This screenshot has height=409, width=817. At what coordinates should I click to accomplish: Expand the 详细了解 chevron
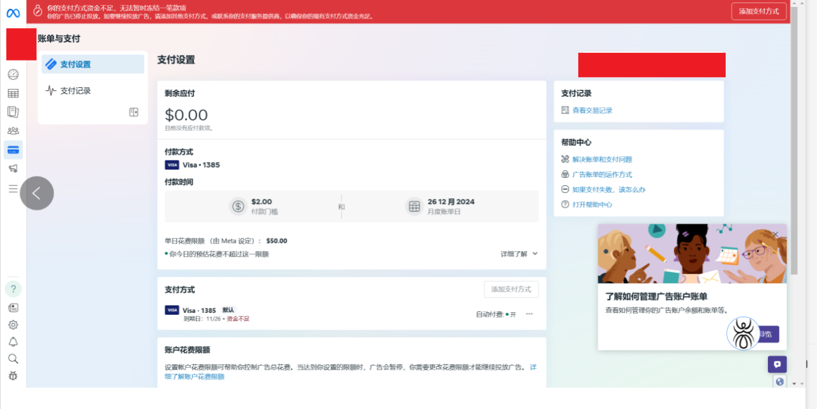pos(535,254)
